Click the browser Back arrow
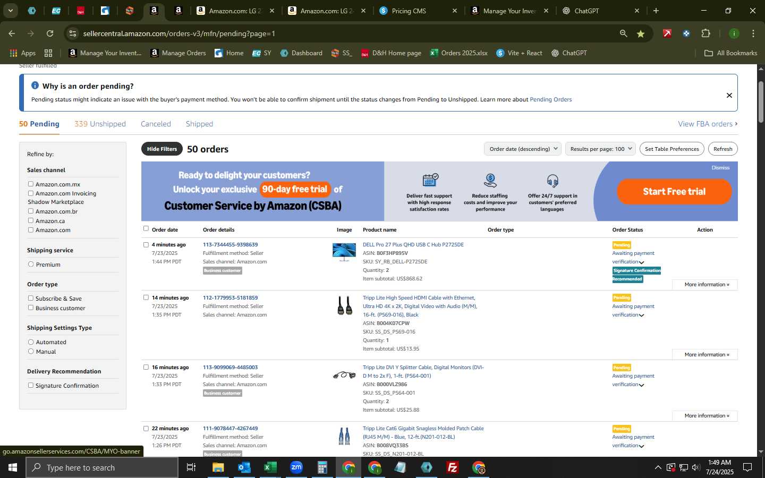765x478 pixels. [x=12, y=33]
